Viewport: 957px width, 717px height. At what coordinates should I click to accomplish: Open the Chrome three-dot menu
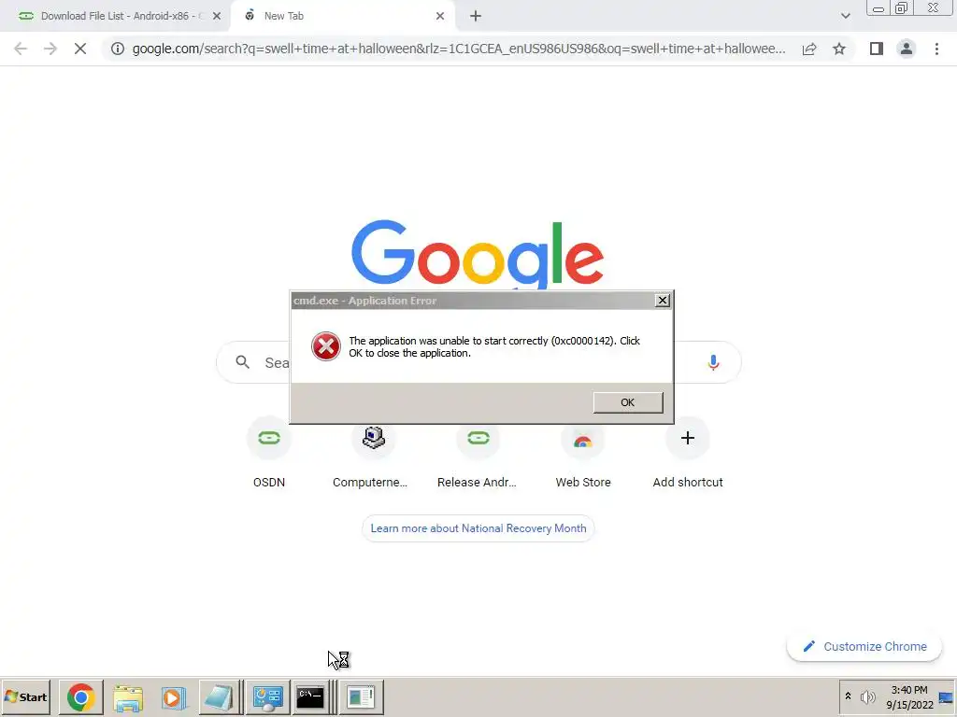pos(936,49)
